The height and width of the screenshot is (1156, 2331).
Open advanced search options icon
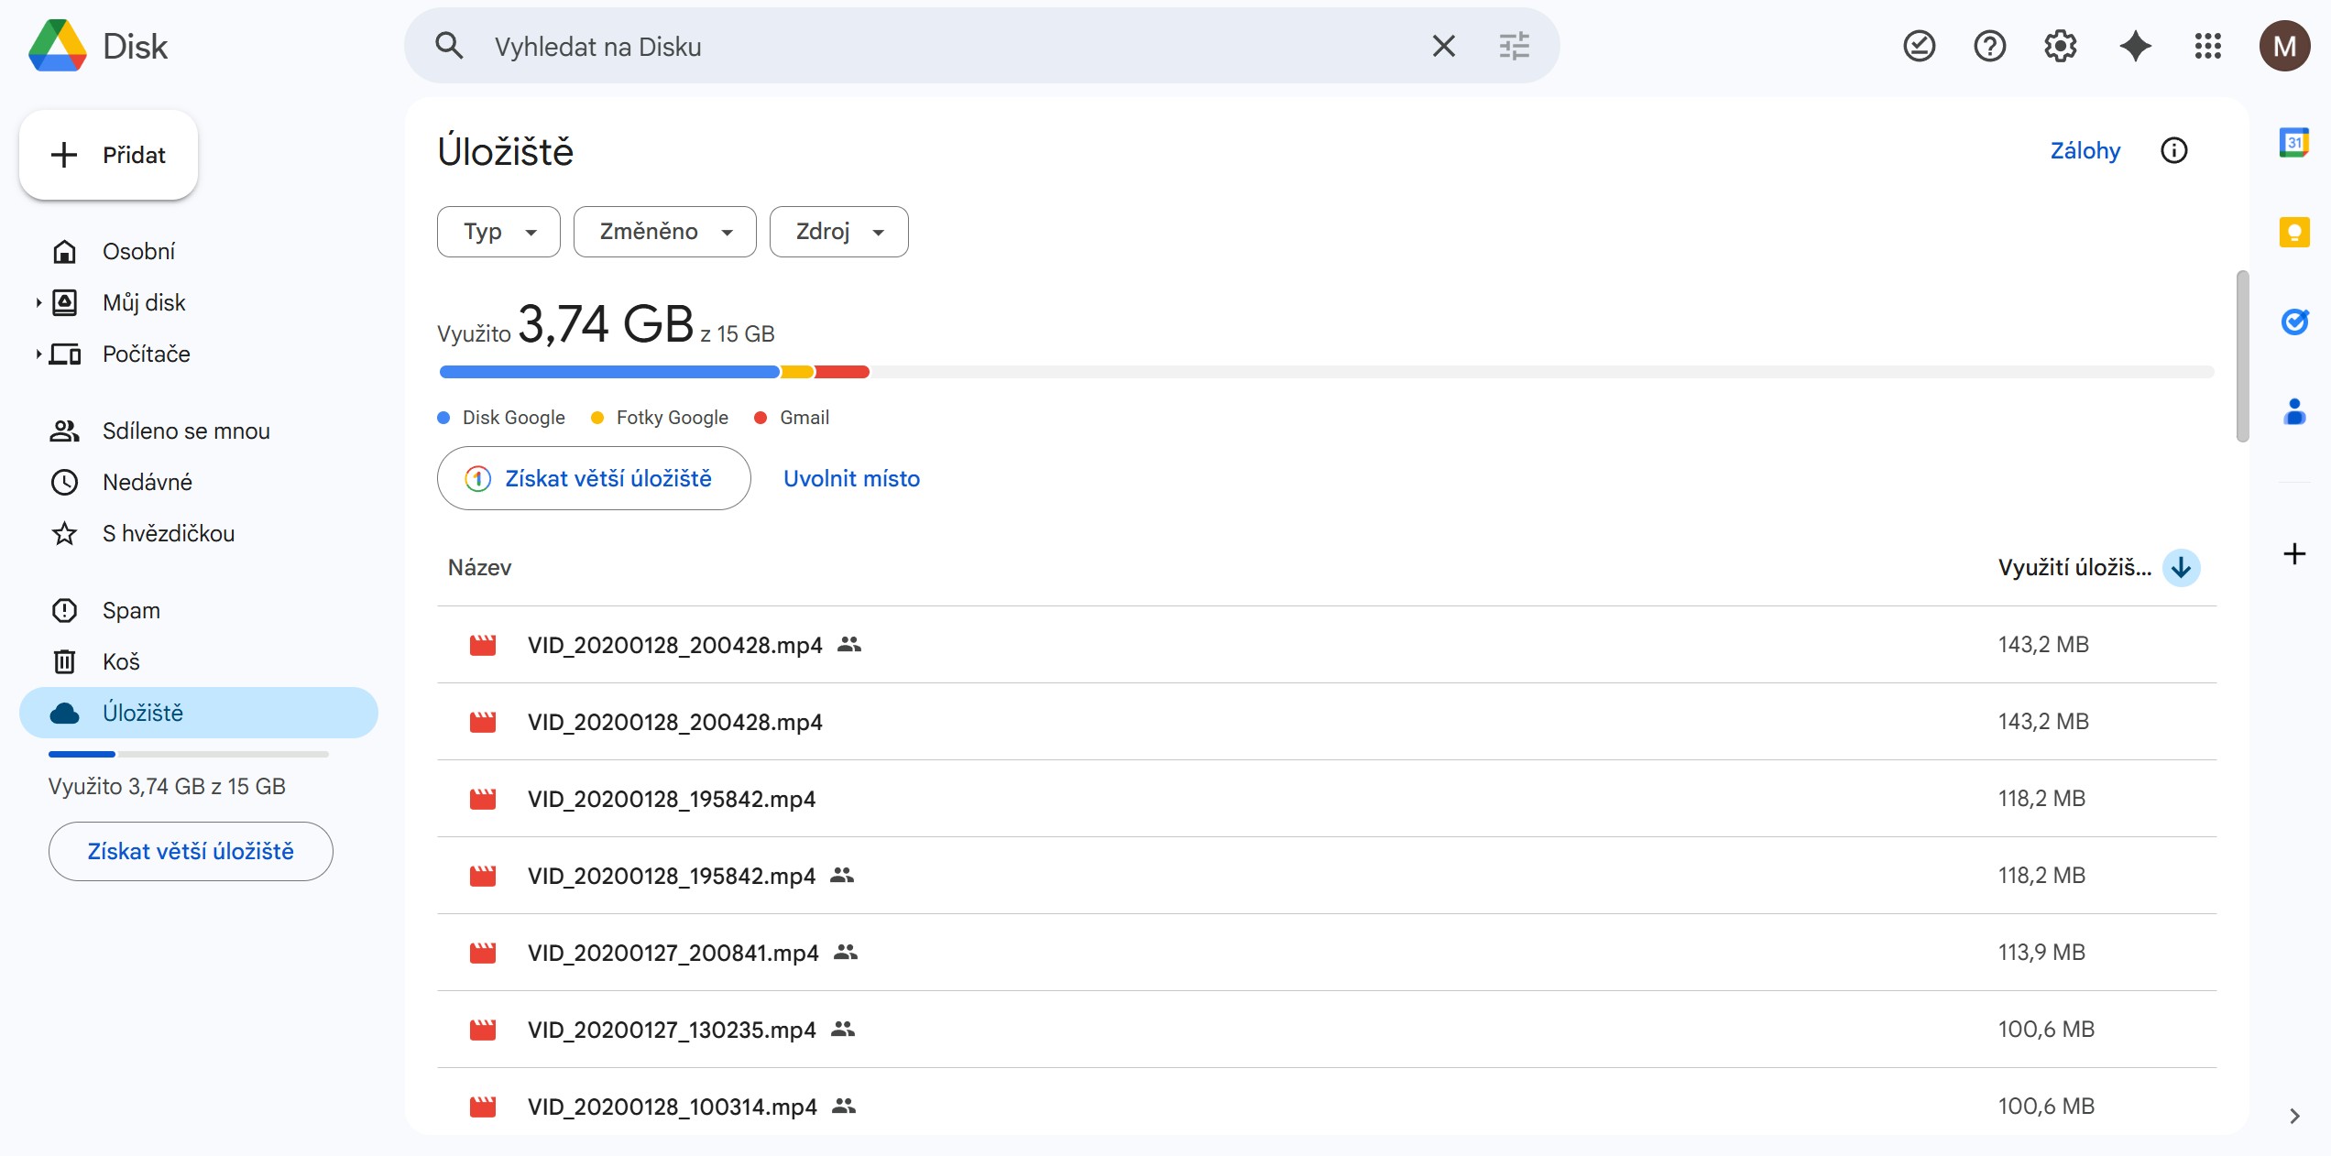[x=1514, y=46]
